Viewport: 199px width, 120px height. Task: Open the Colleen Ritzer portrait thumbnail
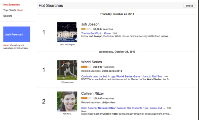(x=67, y=101)
